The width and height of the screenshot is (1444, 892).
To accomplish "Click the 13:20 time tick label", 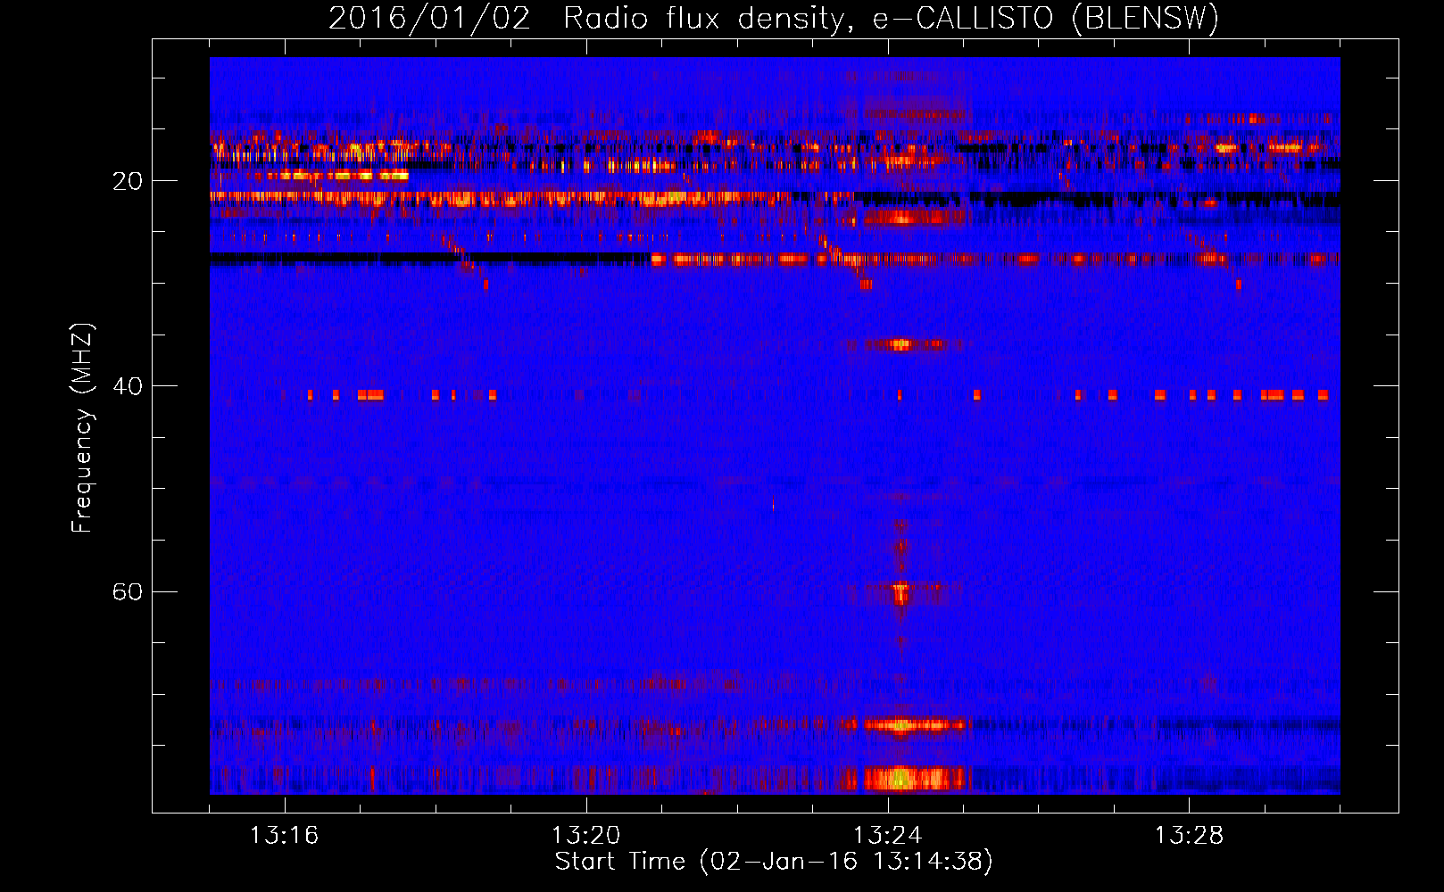I will point(586,836).
